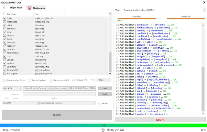Enable the Erase Frp Lock checkbox
The width and height of the screenshot is (207, 132).
(x=30, y=80)
